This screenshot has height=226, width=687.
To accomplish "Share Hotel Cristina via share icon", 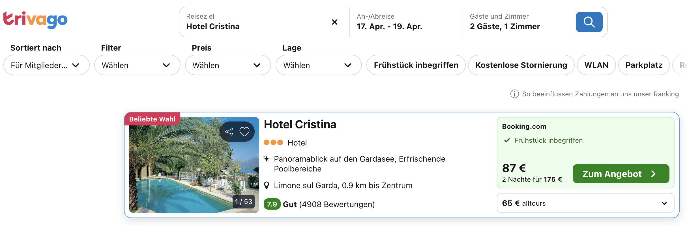I will click(x=229, y=132).
